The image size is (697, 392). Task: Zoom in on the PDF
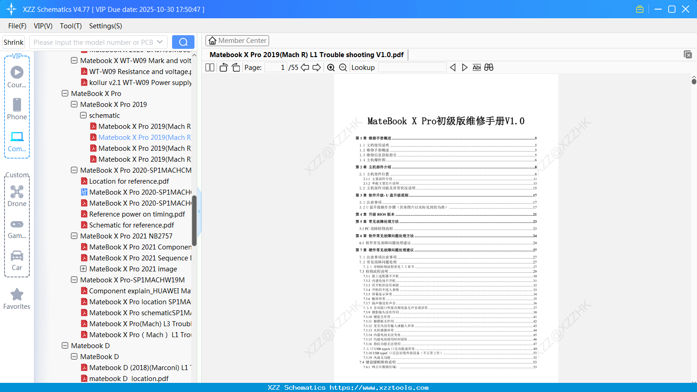click(x=331, y=68)
